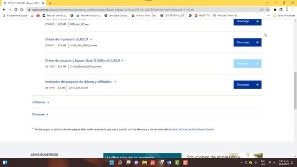Open Windows taskbar search
The height and width of the screenshot is (167, 297).
point(120,163)
